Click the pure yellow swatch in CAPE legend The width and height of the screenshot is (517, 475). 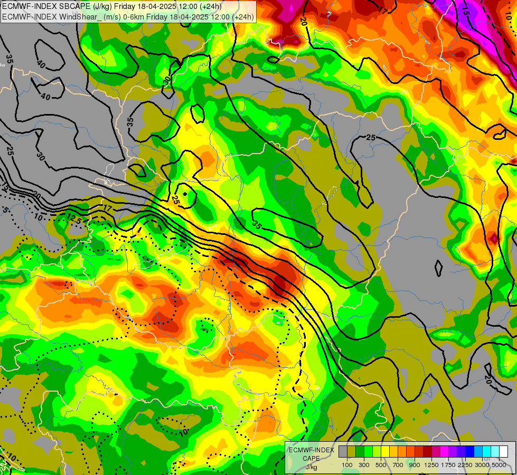pos(385,451)
